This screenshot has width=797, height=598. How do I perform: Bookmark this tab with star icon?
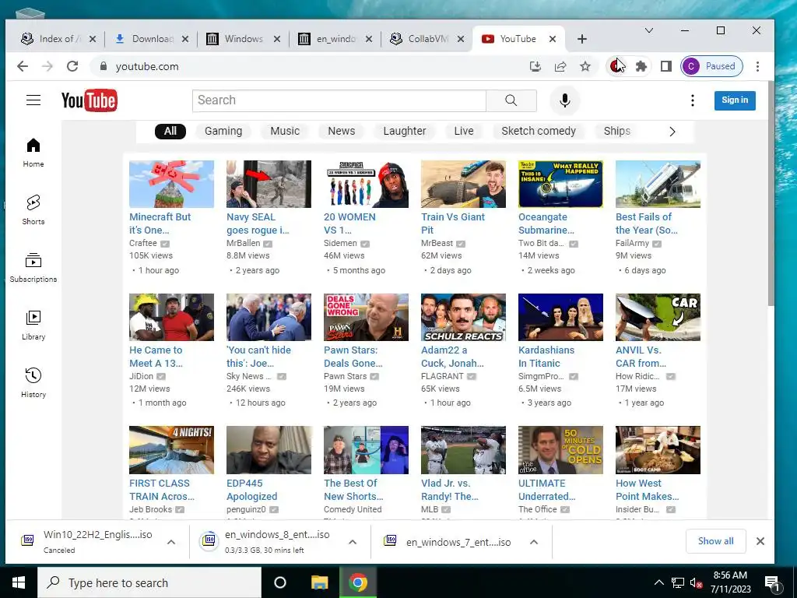[585, 66]
